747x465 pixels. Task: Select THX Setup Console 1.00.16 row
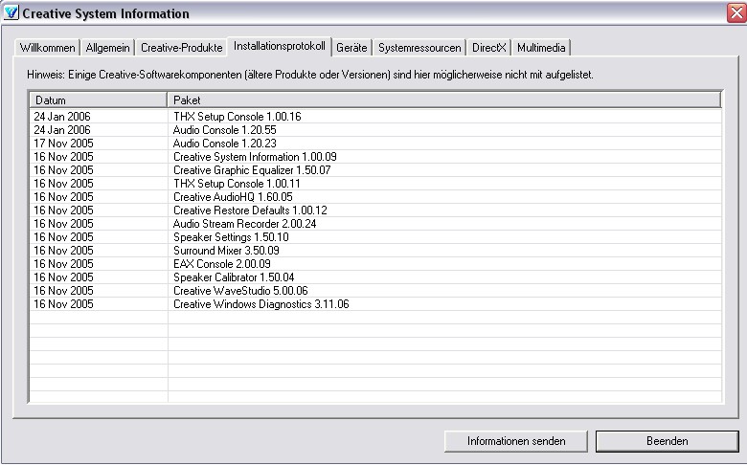click(x=375, y=117)
